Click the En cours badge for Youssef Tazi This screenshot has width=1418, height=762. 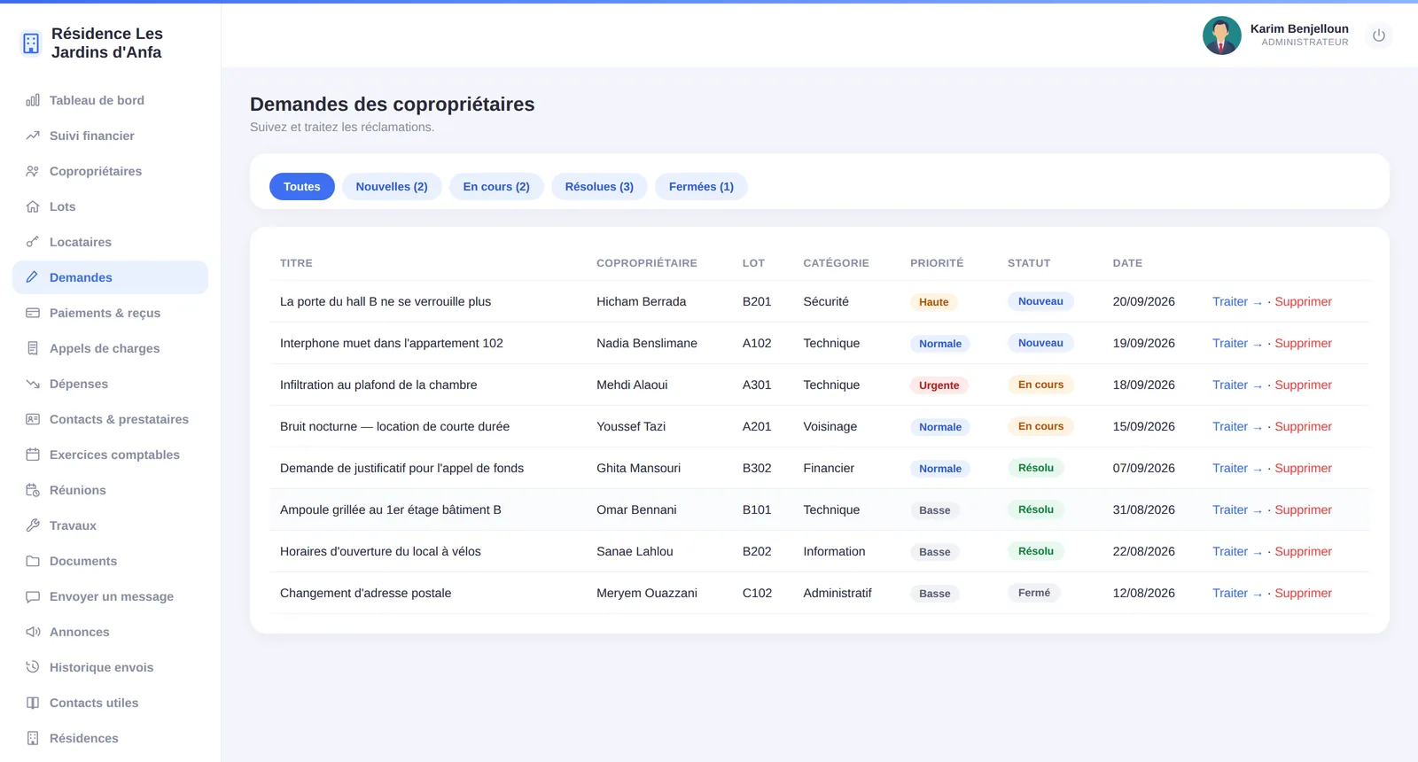tap(1040, 426)
